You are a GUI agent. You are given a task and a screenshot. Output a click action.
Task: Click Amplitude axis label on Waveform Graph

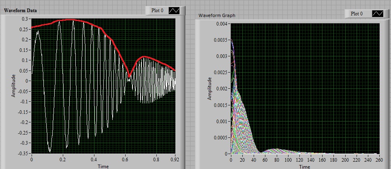tap(209, 88)
